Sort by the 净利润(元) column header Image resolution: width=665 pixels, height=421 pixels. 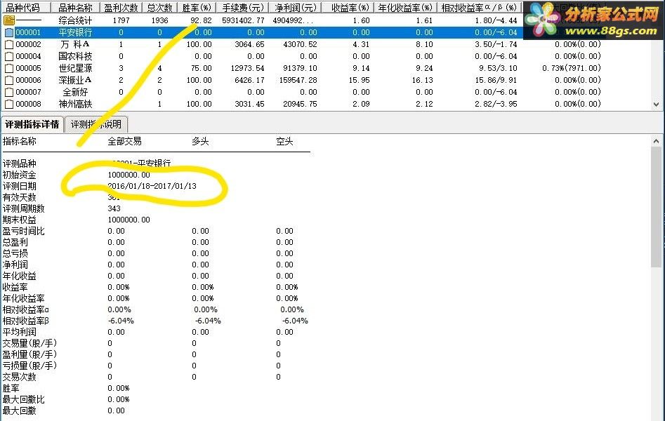[295, 8]
